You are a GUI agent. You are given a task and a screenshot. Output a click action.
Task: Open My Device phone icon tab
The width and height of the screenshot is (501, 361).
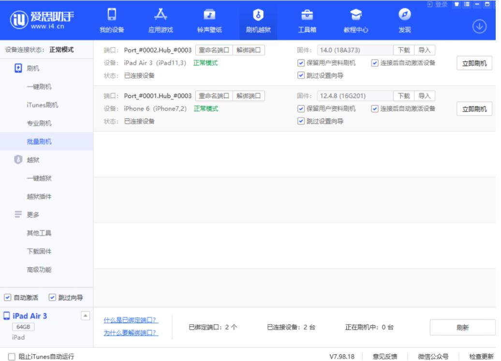pos(112,15)
